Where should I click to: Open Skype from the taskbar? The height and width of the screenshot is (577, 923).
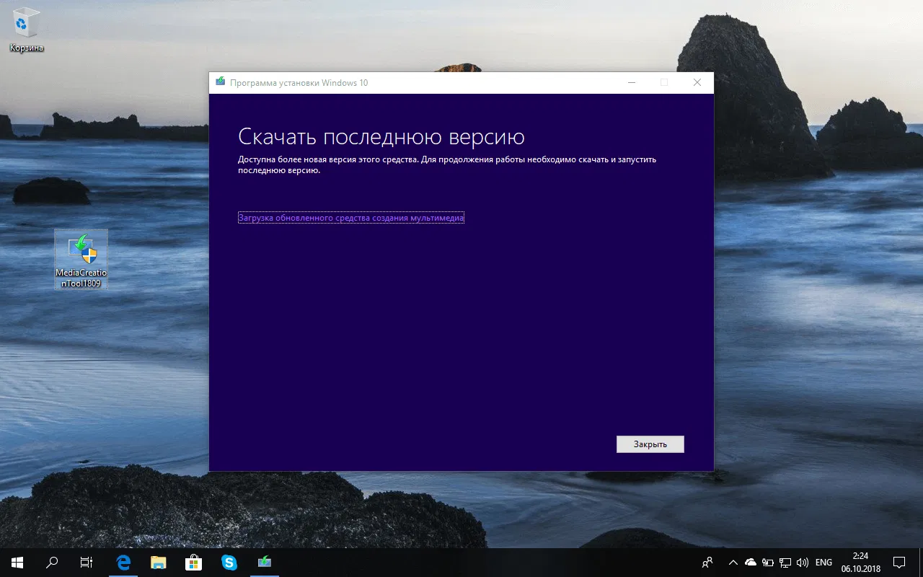229,562
